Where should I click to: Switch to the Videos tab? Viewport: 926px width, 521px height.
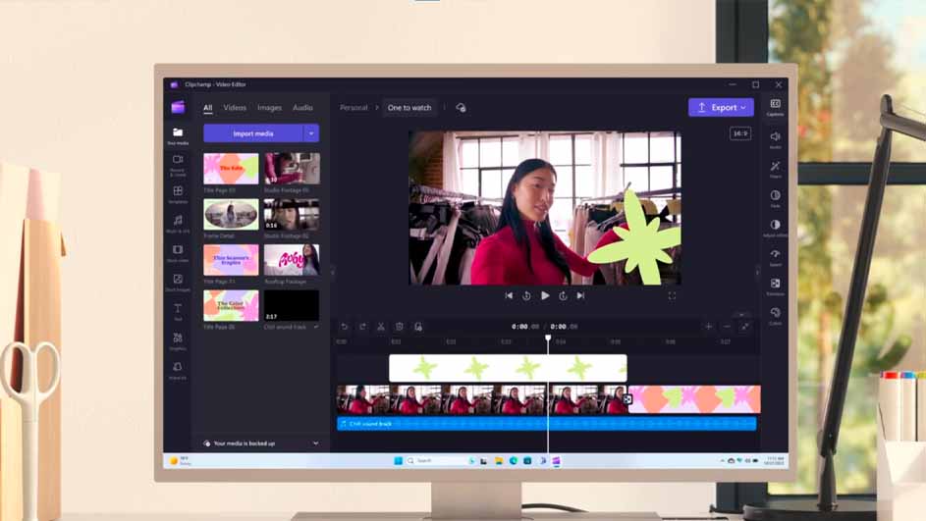pyautogui.click(x=235, y=107)
